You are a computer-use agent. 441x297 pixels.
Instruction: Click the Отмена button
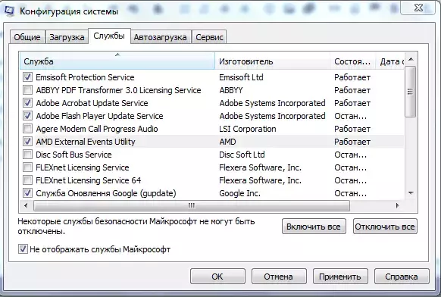point(279,277)
